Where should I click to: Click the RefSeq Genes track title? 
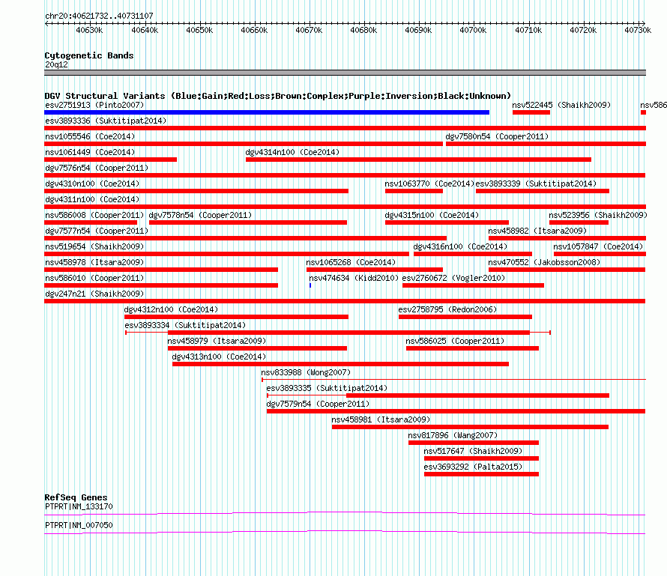[76, 497]
